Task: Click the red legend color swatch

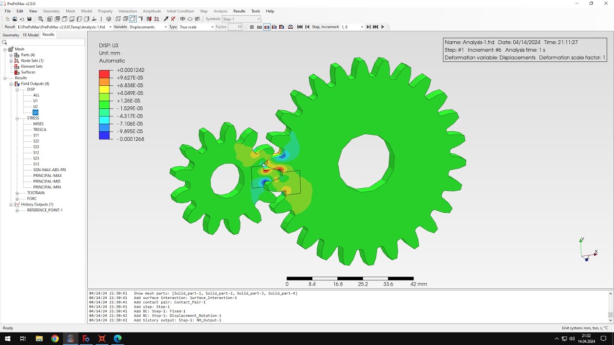Action: 105,74
